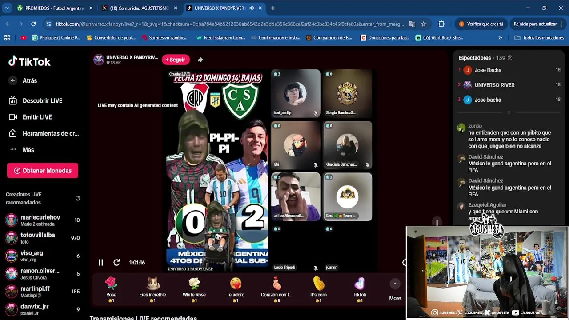Viewport: 569px width, 320px height.
Task: Open the Todos los marcadores folder
Action: pos(539,38)
